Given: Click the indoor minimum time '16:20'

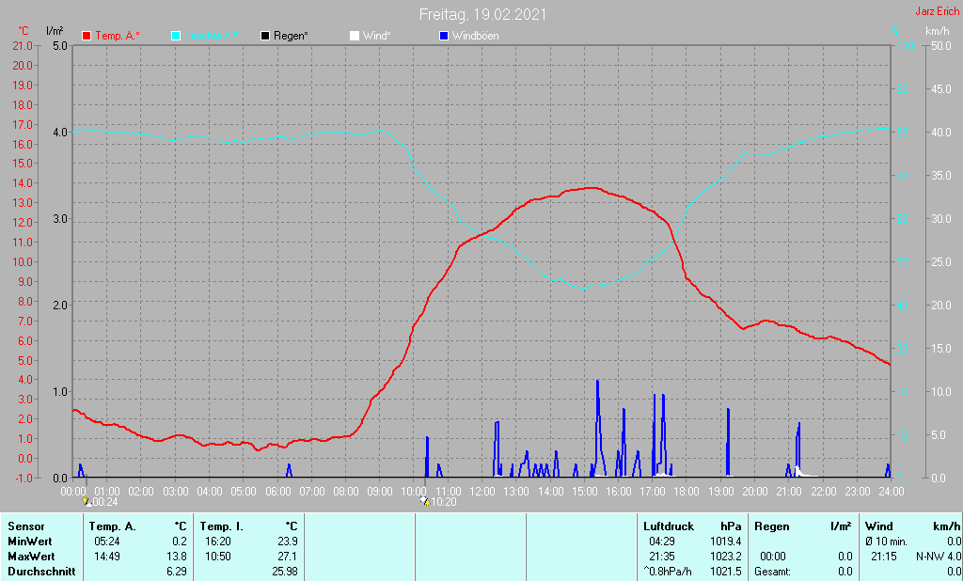Looking at the screenshot, I should tap(218, 542).
